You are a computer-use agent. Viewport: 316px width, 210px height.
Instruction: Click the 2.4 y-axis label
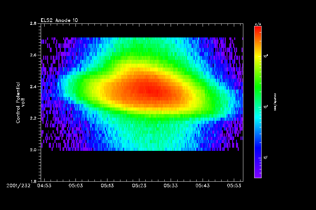click(33, 86)
